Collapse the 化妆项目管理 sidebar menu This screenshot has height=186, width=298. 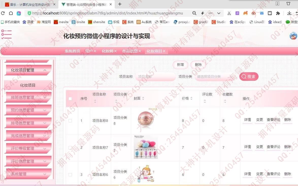point(28,70)
